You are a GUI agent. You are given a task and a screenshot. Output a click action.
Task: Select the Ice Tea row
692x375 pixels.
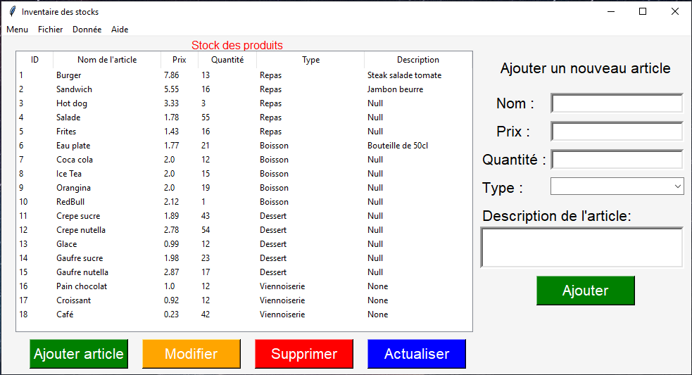point(244,174)
